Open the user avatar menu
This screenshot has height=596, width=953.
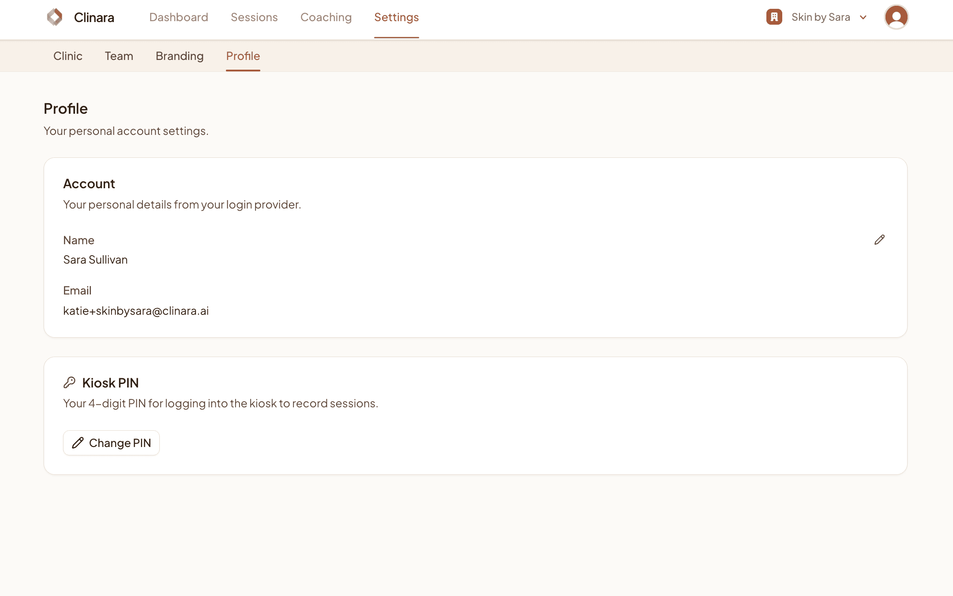(896, 17)
